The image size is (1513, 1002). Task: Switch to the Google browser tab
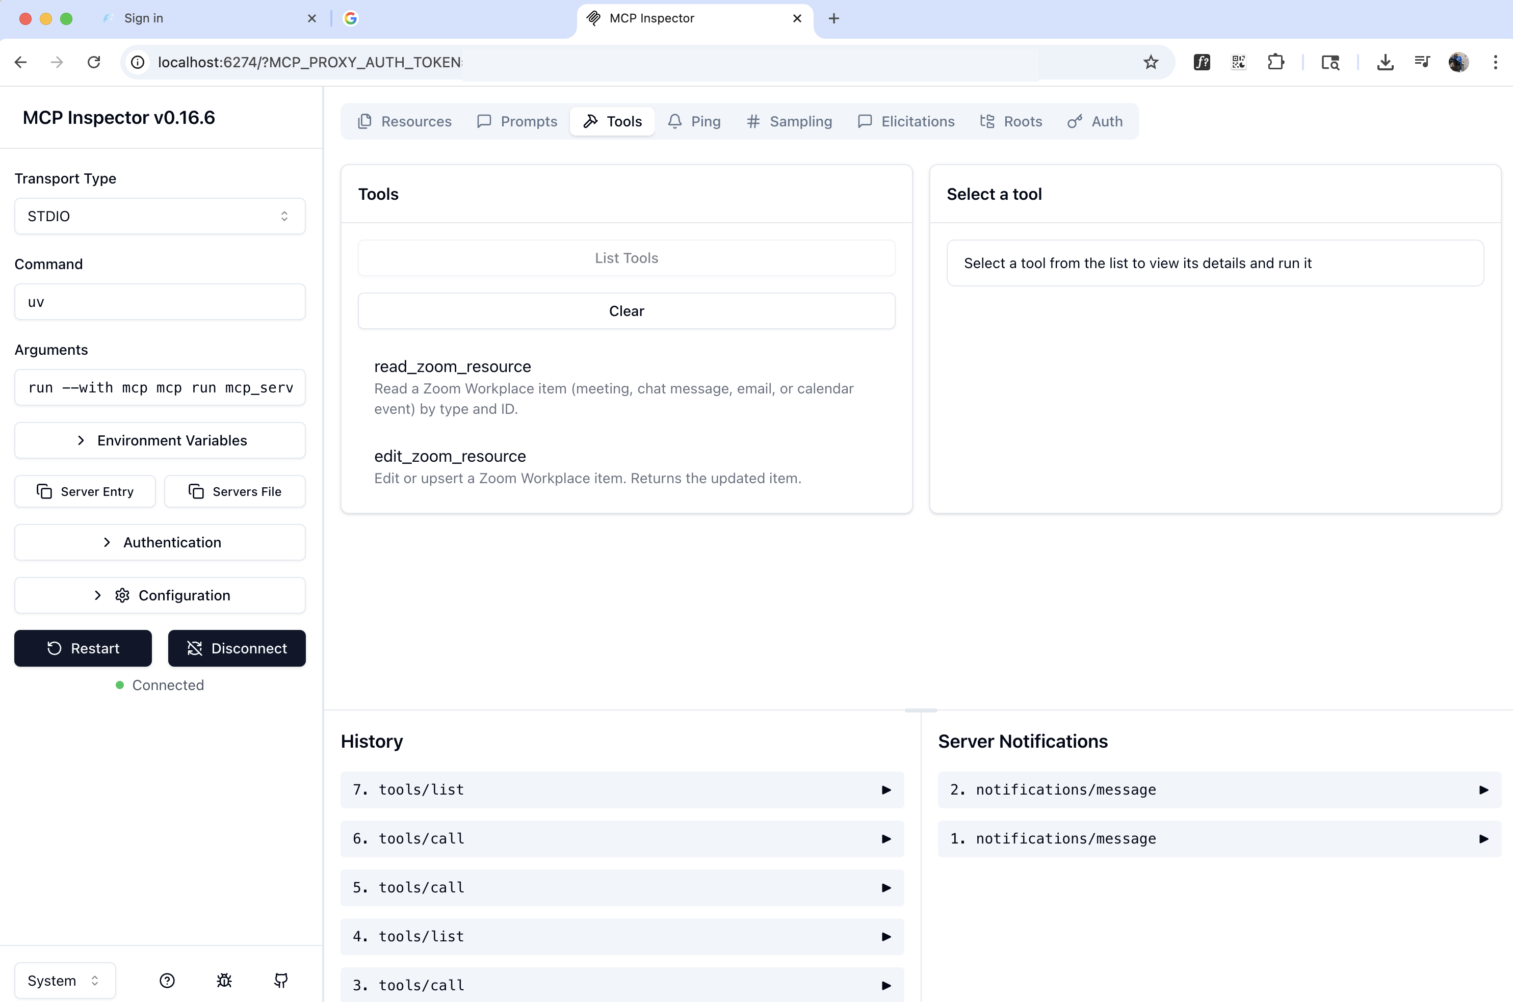click(x=454, y=18)
